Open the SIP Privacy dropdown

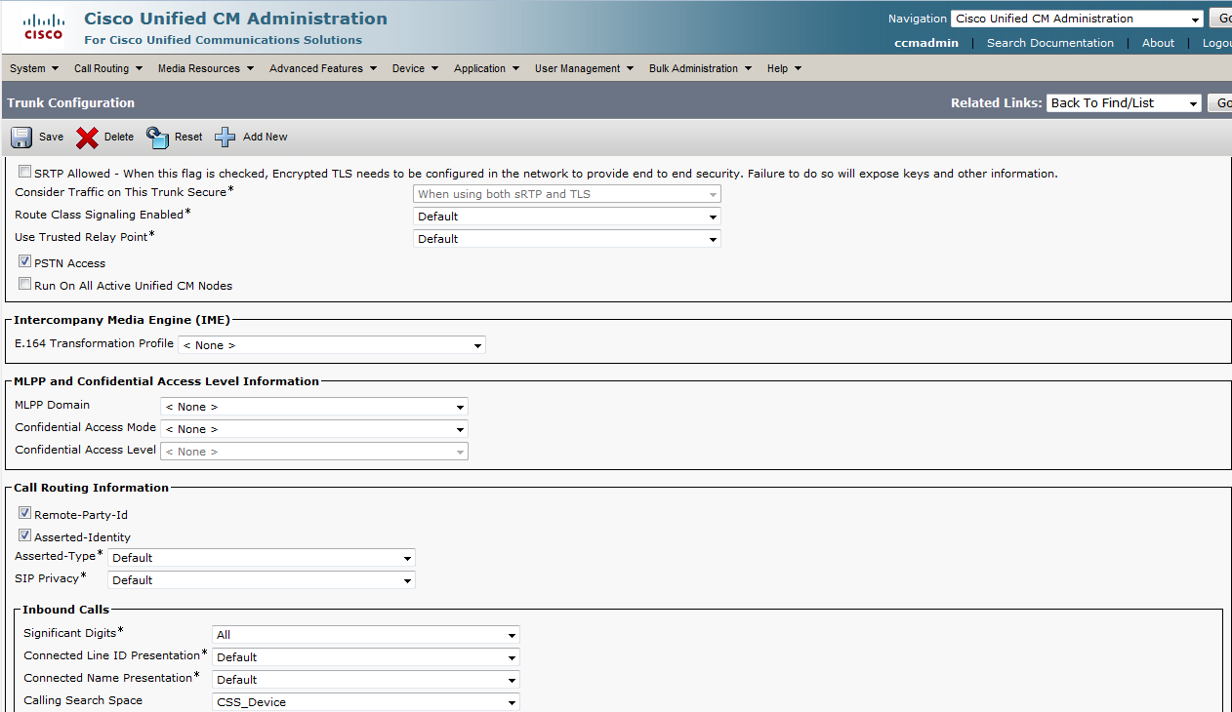(x=262, y=580)
